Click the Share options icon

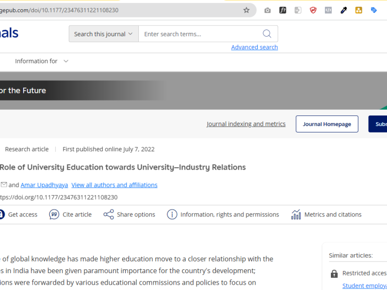(109, 215)
